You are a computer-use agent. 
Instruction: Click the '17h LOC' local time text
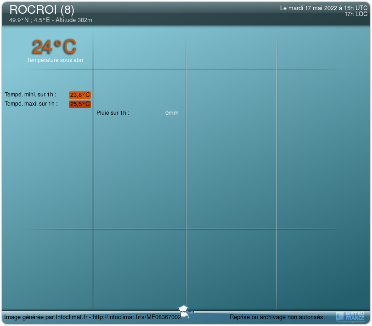(356, 14)
